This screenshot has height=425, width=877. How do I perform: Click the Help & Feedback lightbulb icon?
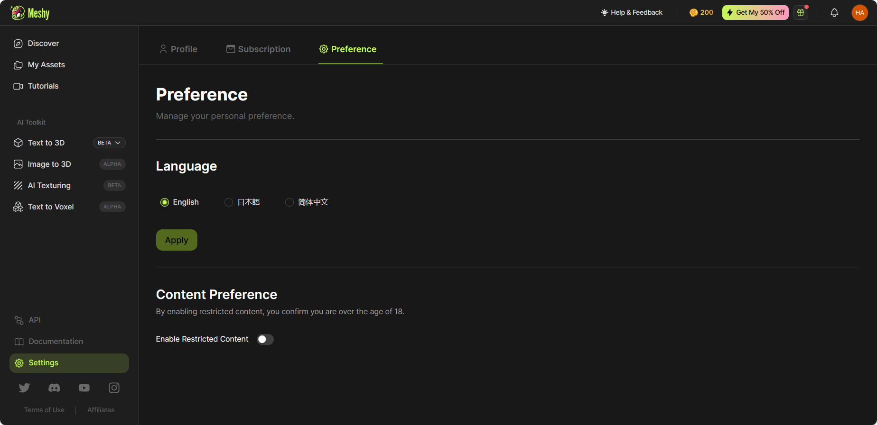tap(605, 13)
